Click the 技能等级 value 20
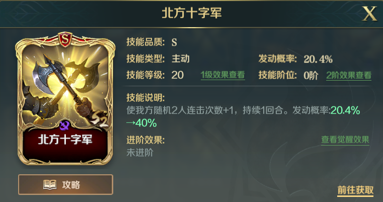Screen dimensions: 383x202 point(177,75)
